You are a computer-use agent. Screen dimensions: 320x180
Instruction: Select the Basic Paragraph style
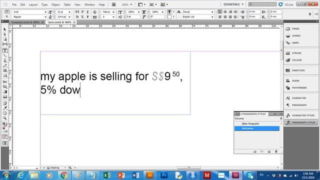pos(257,123)
